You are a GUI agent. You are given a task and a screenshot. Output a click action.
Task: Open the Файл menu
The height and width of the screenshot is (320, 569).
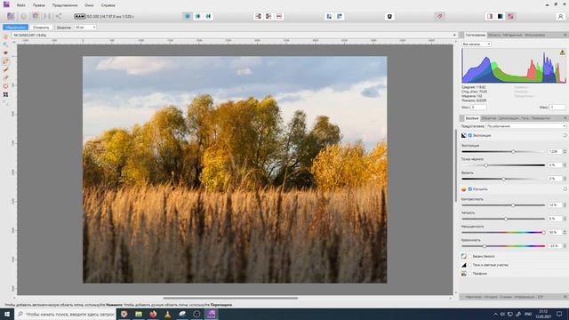(20, 5)
